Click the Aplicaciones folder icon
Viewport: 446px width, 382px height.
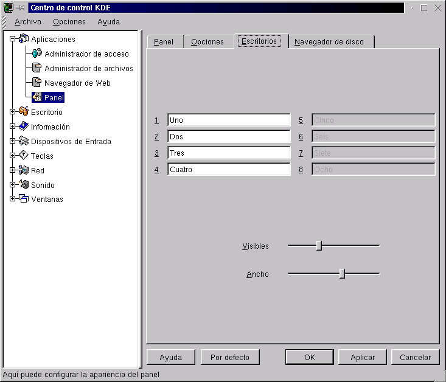coord(24,39)
